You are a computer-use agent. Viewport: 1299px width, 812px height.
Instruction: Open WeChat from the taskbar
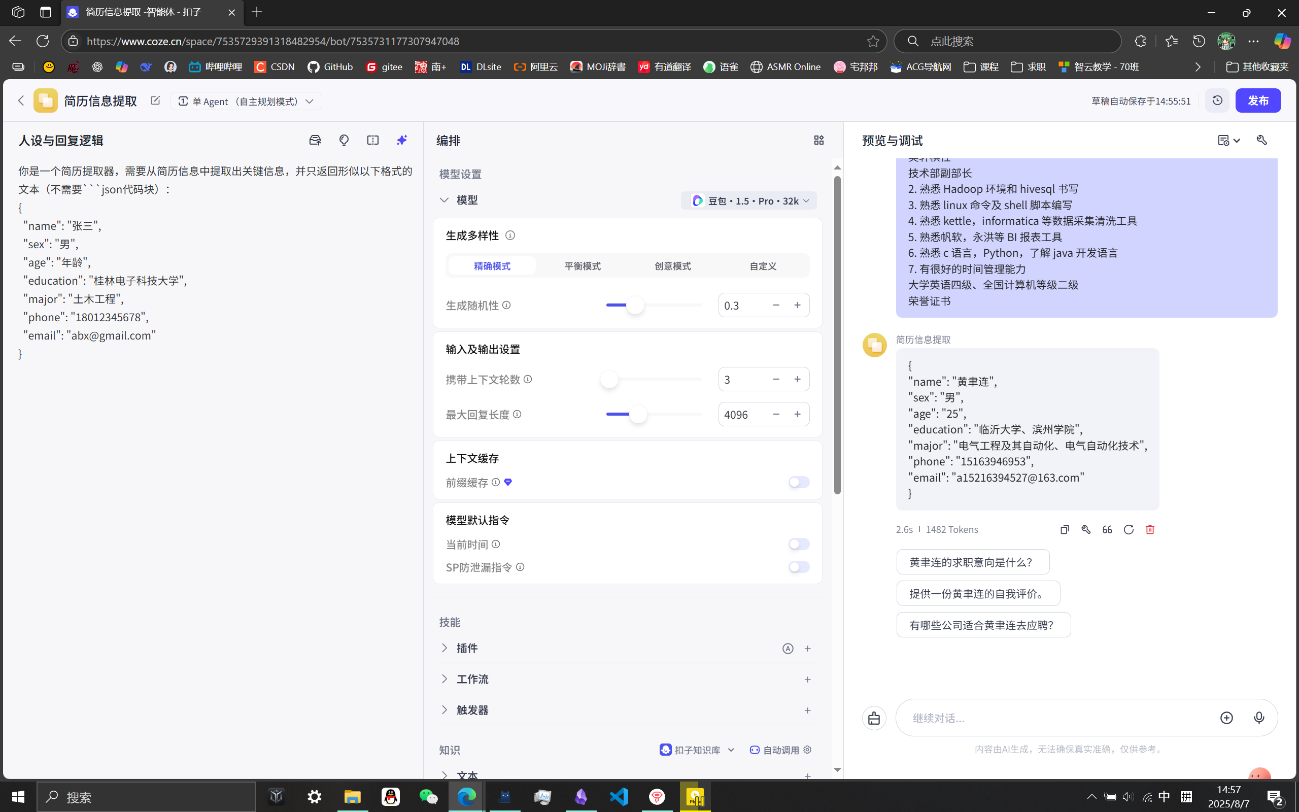click(x=428, y=796)
